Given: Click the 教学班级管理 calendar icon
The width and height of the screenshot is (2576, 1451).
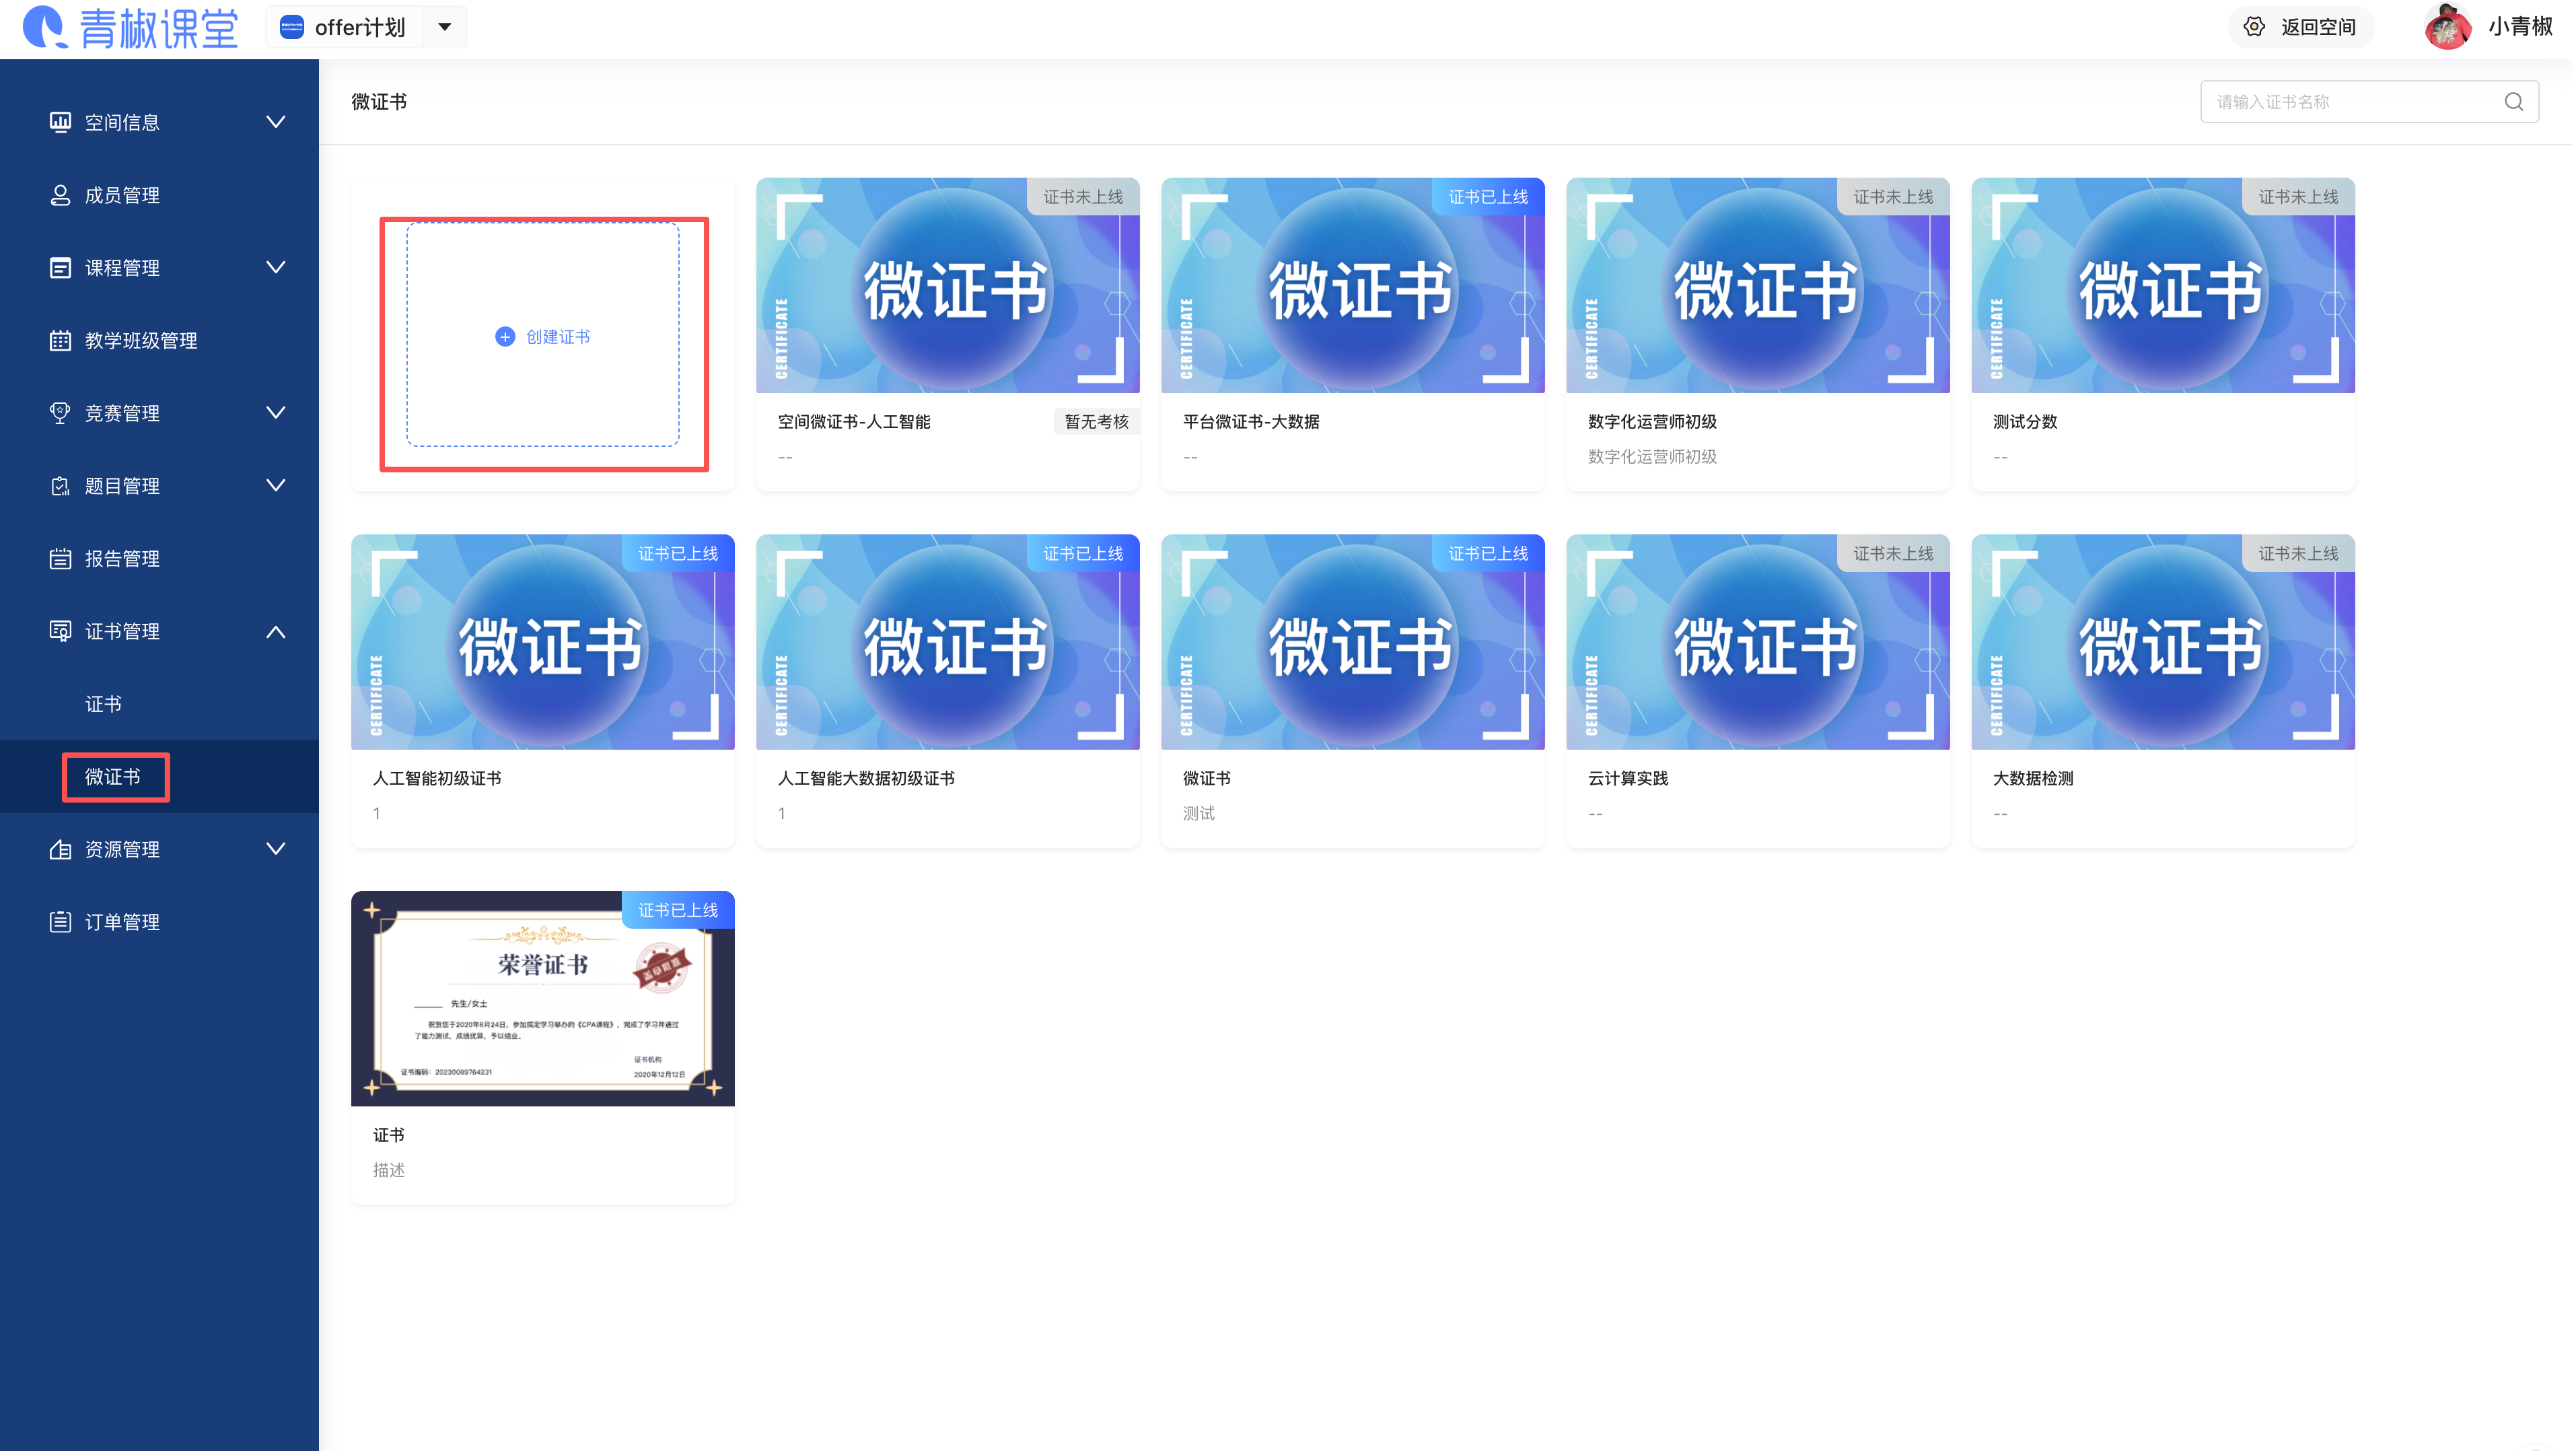Looking at the screenshot, I should coord(60,340).
